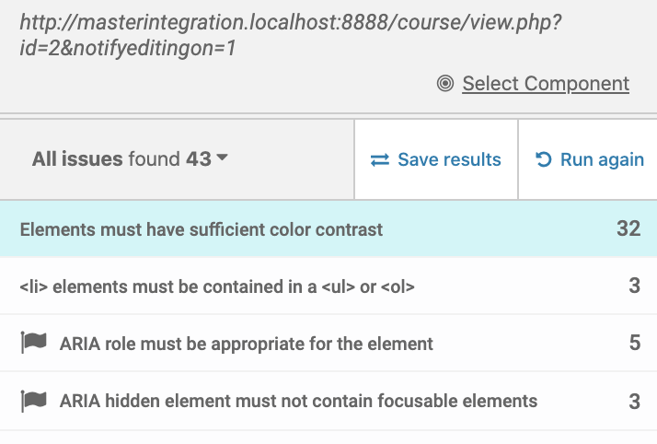Image resolution: width=657 pixels, height=444 pixels.
Task: Click the tested page URL text
Action: click(x=291, y=35)
